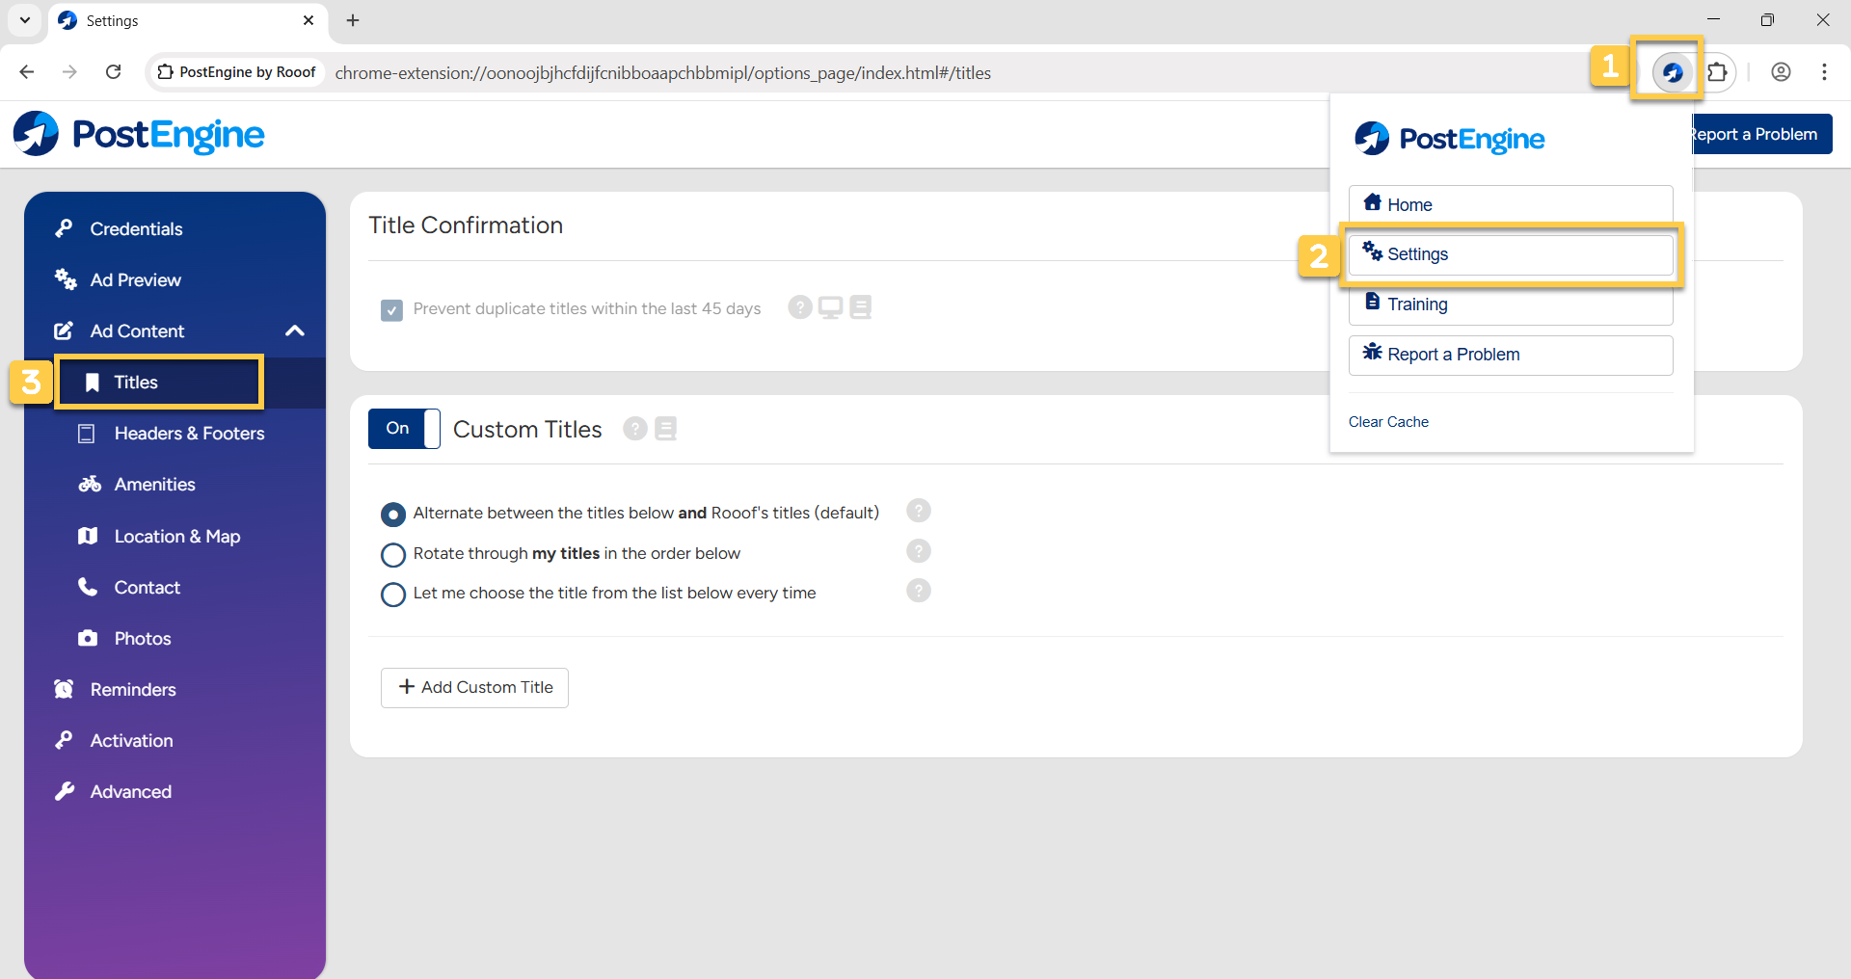Click the Clear Cache link
This screenshot has height=979, width=1851.
coord(1388,422)
